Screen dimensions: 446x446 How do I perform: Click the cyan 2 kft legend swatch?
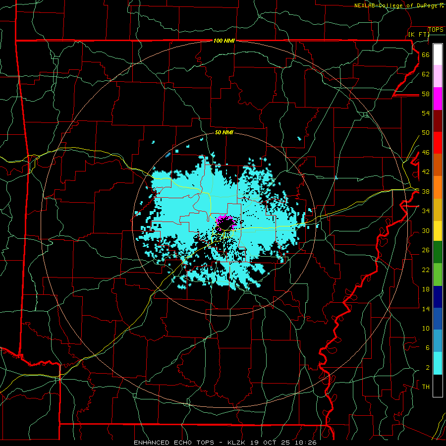coord(438,363)
